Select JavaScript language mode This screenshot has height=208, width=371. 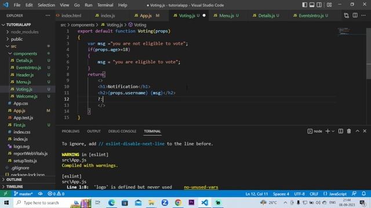[335, 194]
